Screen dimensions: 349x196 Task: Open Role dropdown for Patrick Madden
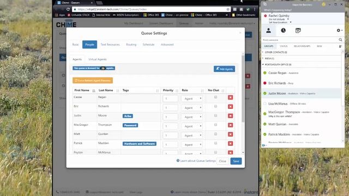192,145
